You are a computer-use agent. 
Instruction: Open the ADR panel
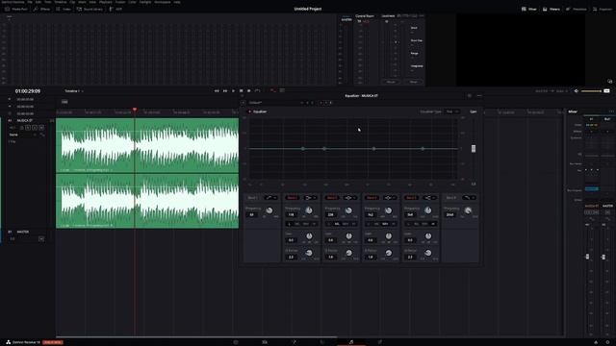[115, 9]
